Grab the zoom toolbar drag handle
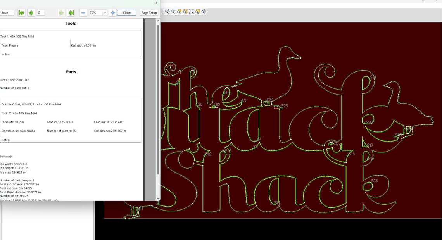The height and width of the screenshot is (240, 442). [164, 12]
